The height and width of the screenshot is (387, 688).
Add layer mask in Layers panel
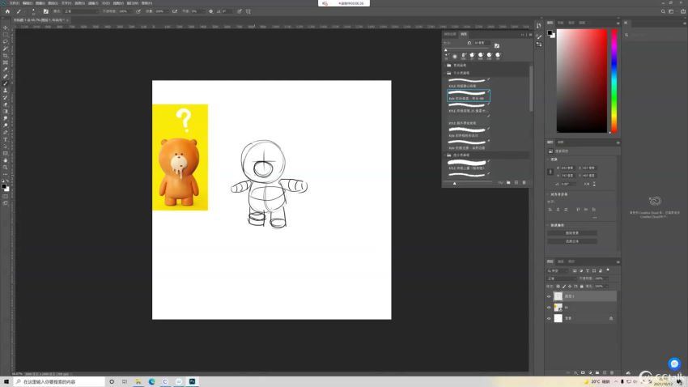583,373
